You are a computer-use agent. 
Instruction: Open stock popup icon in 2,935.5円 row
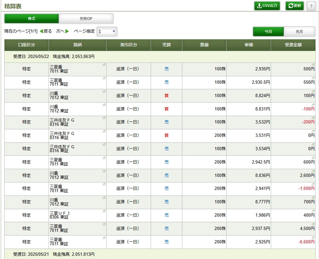pyautogui.click(x=104, y=78)
